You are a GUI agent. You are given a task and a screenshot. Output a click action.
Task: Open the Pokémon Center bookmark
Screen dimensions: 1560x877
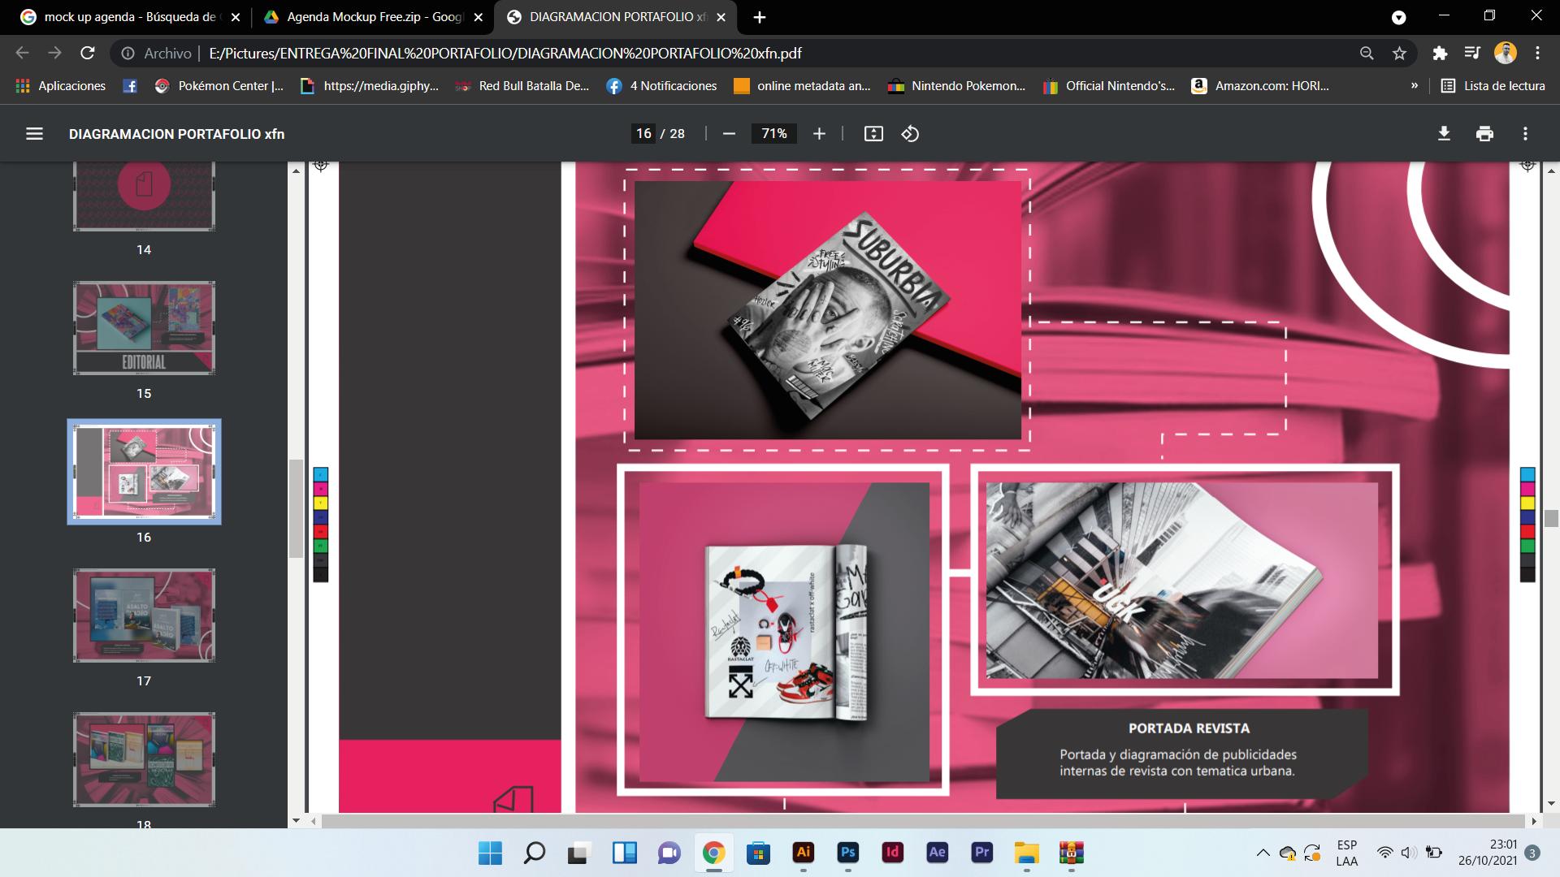click(219, 85)
